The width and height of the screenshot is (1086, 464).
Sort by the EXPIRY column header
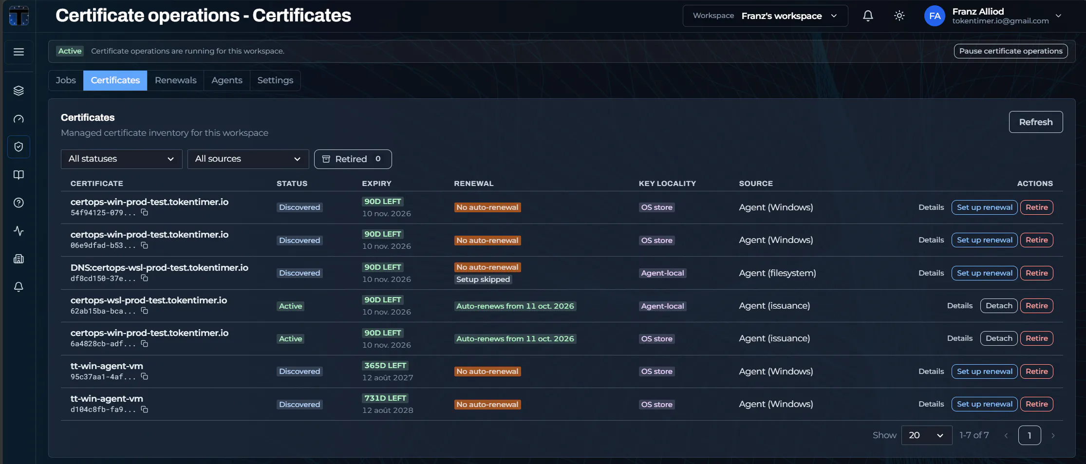point(376,184)
